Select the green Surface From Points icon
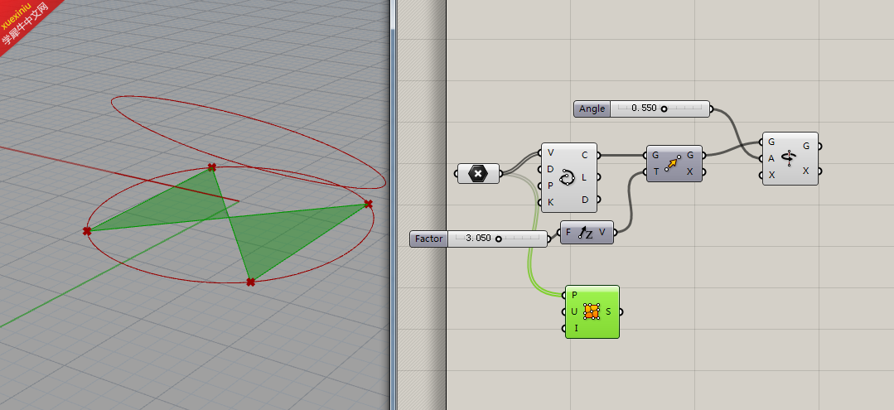The height and width of the screenshot is (410, 894). tap(592, 311)
